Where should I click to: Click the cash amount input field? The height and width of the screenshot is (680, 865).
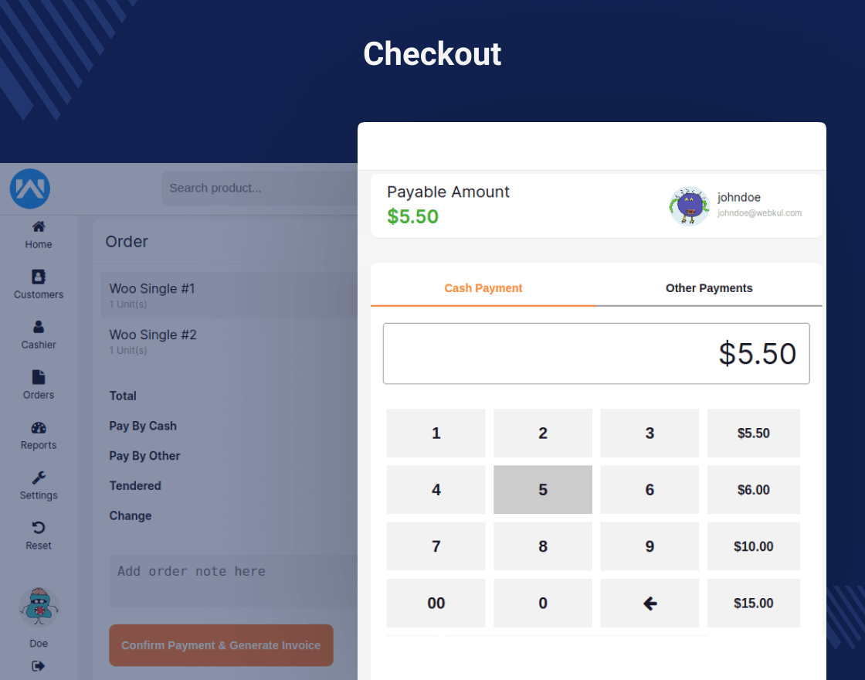point(595,353)
